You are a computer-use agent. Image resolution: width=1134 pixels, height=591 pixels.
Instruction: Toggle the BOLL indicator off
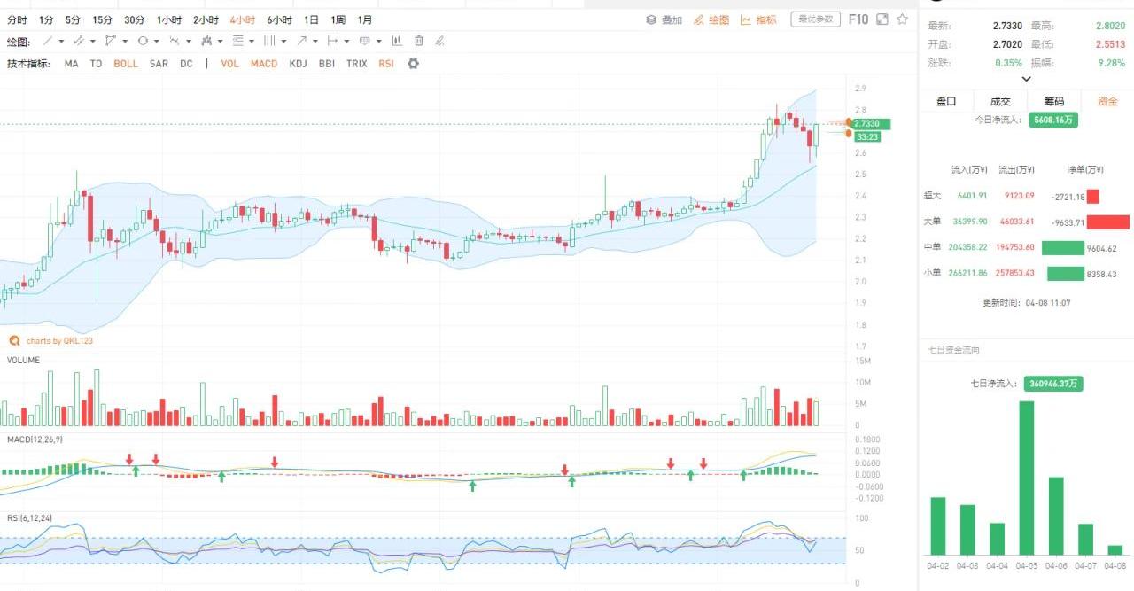tap(126, 64)
